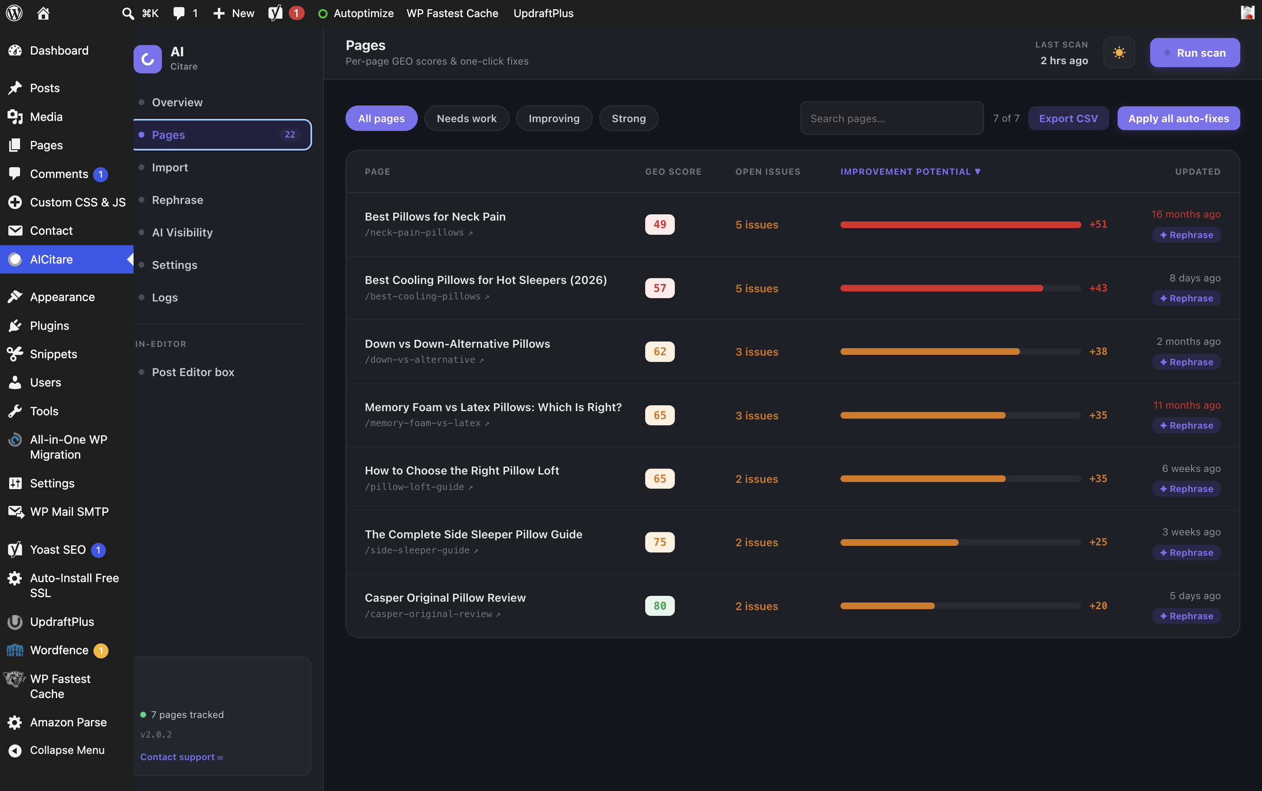Open the comments bubble in admin bar
Screen dimensions: 1262x791
pyautogui.click(x=179, y=13)
